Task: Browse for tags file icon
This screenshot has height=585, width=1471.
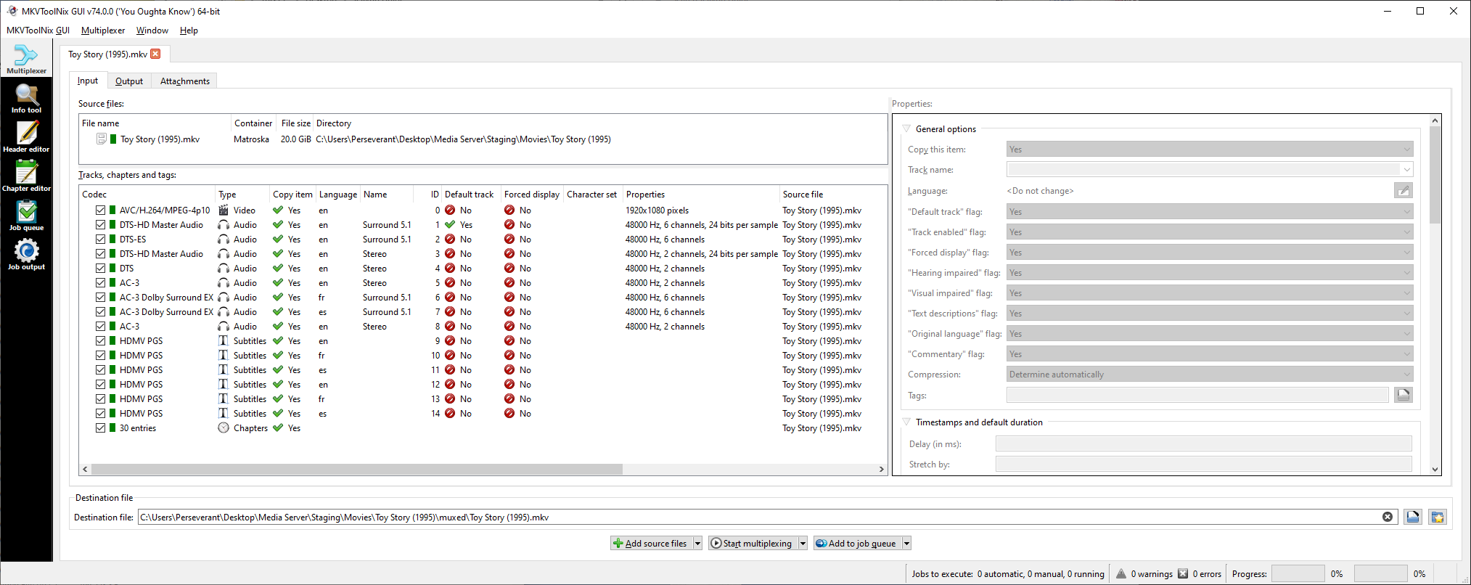Action: 1403,395
